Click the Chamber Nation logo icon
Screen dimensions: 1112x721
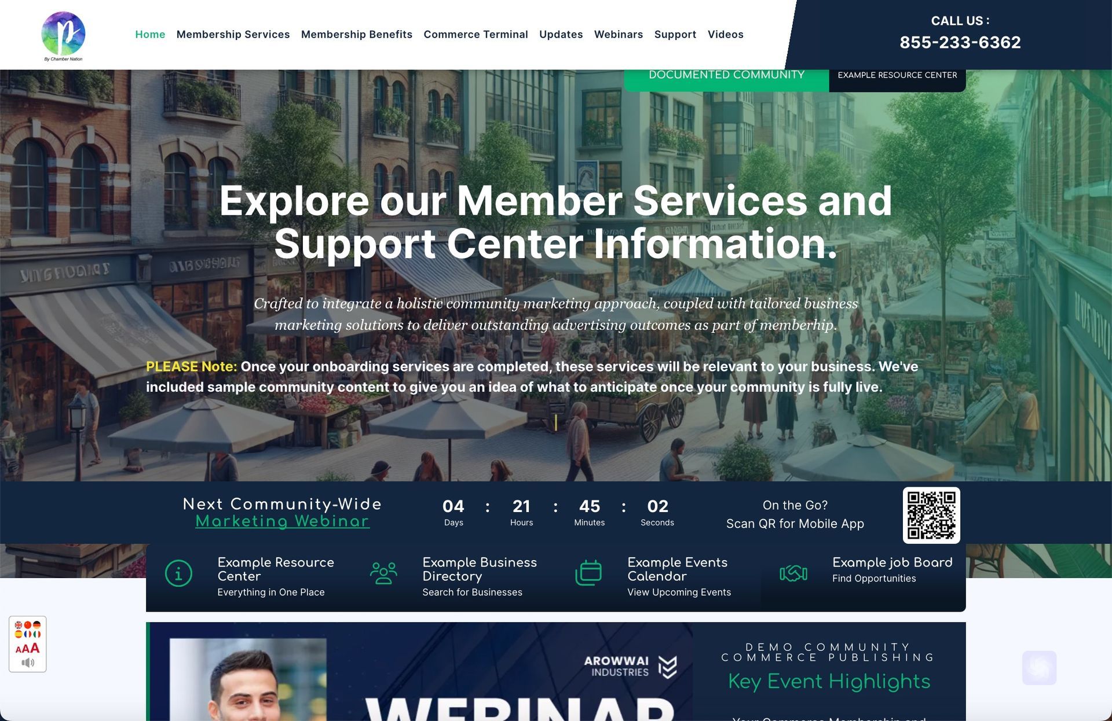coord(63,34)
